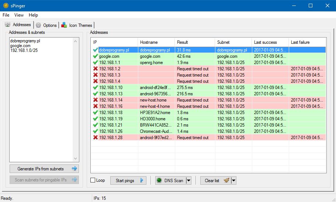Sort by the Hostname column header
Viewport: 336px width, 202px height.
(156, 42)
